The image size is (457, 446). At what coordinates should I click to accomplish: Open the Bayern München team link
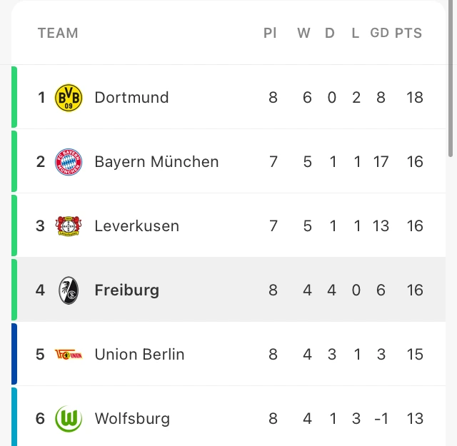(156, 161)
